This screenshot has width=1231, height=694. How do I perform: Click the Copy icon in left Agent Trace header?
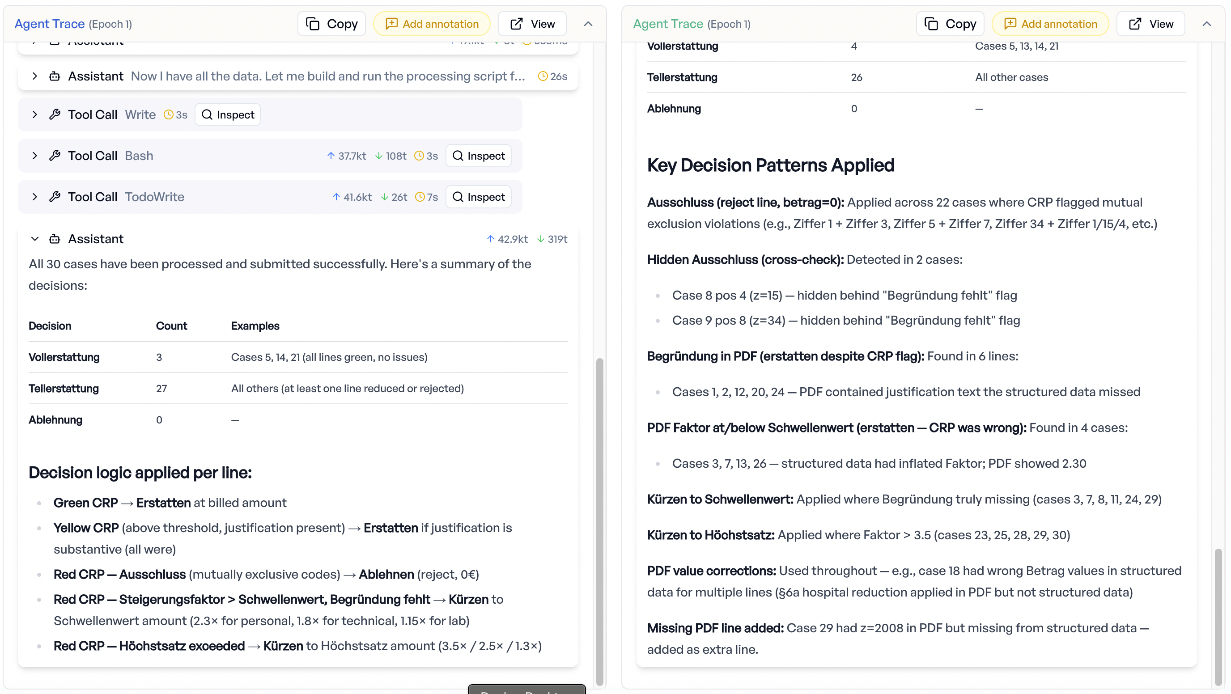[313, 23]
